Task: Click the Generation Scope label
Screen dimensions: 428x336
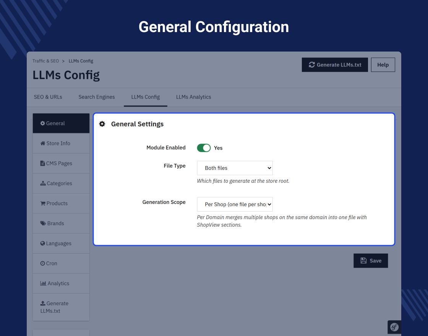Action: tap(164, 202)
